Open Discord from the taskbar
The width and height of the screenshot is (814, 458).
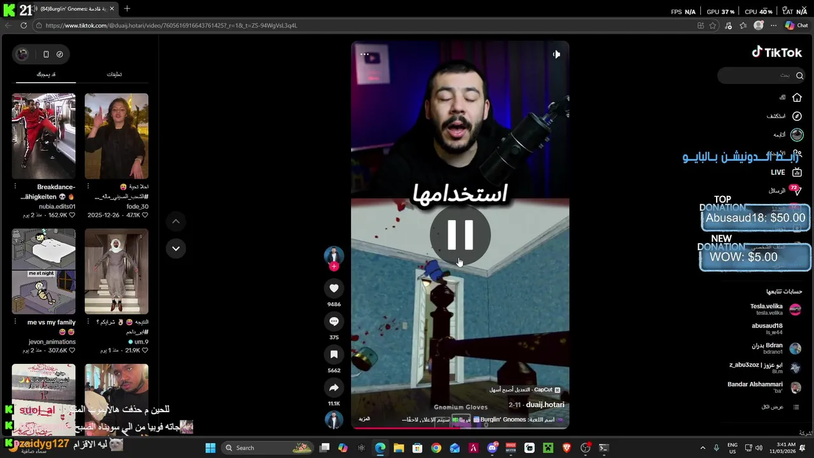tap(492, 448)
